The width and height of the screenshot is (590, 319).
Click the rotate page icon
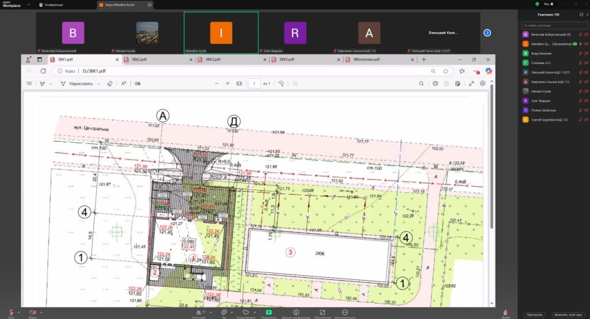[x=281, y=83]
